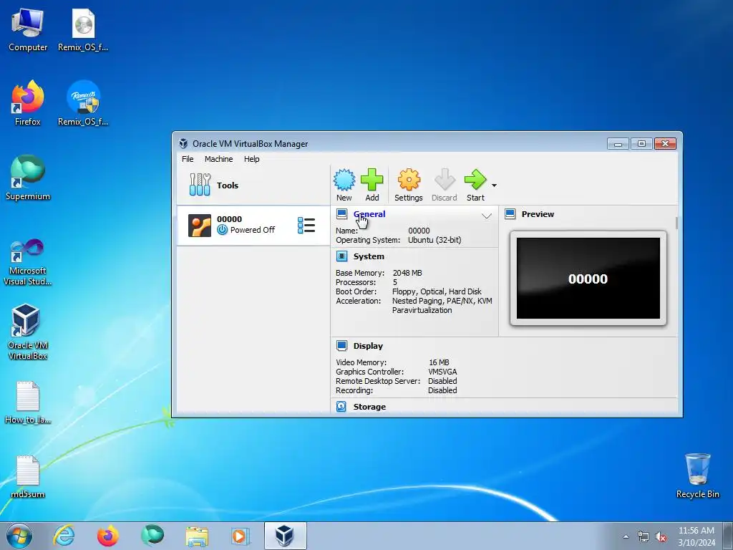733x550 pixels.
Task: Click the Display section monitor icon
Action: pyautogui.click(x=341, y=346)
